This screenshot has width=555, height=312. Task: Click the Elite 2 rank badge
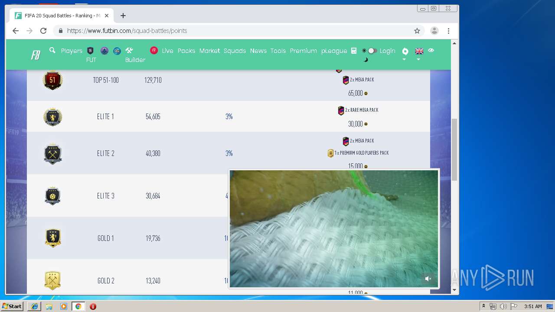pyautogui.click(x=52, y=153)
